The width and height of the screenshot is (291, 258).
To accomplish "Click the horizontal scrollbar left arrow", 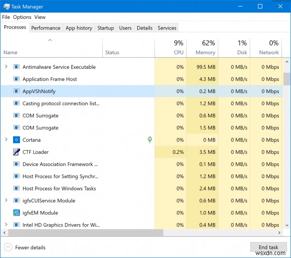I will (4, 232).
